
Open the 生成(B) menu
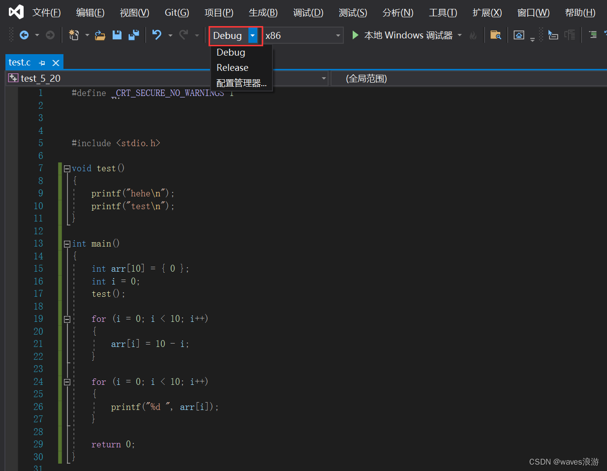(263, 12)
